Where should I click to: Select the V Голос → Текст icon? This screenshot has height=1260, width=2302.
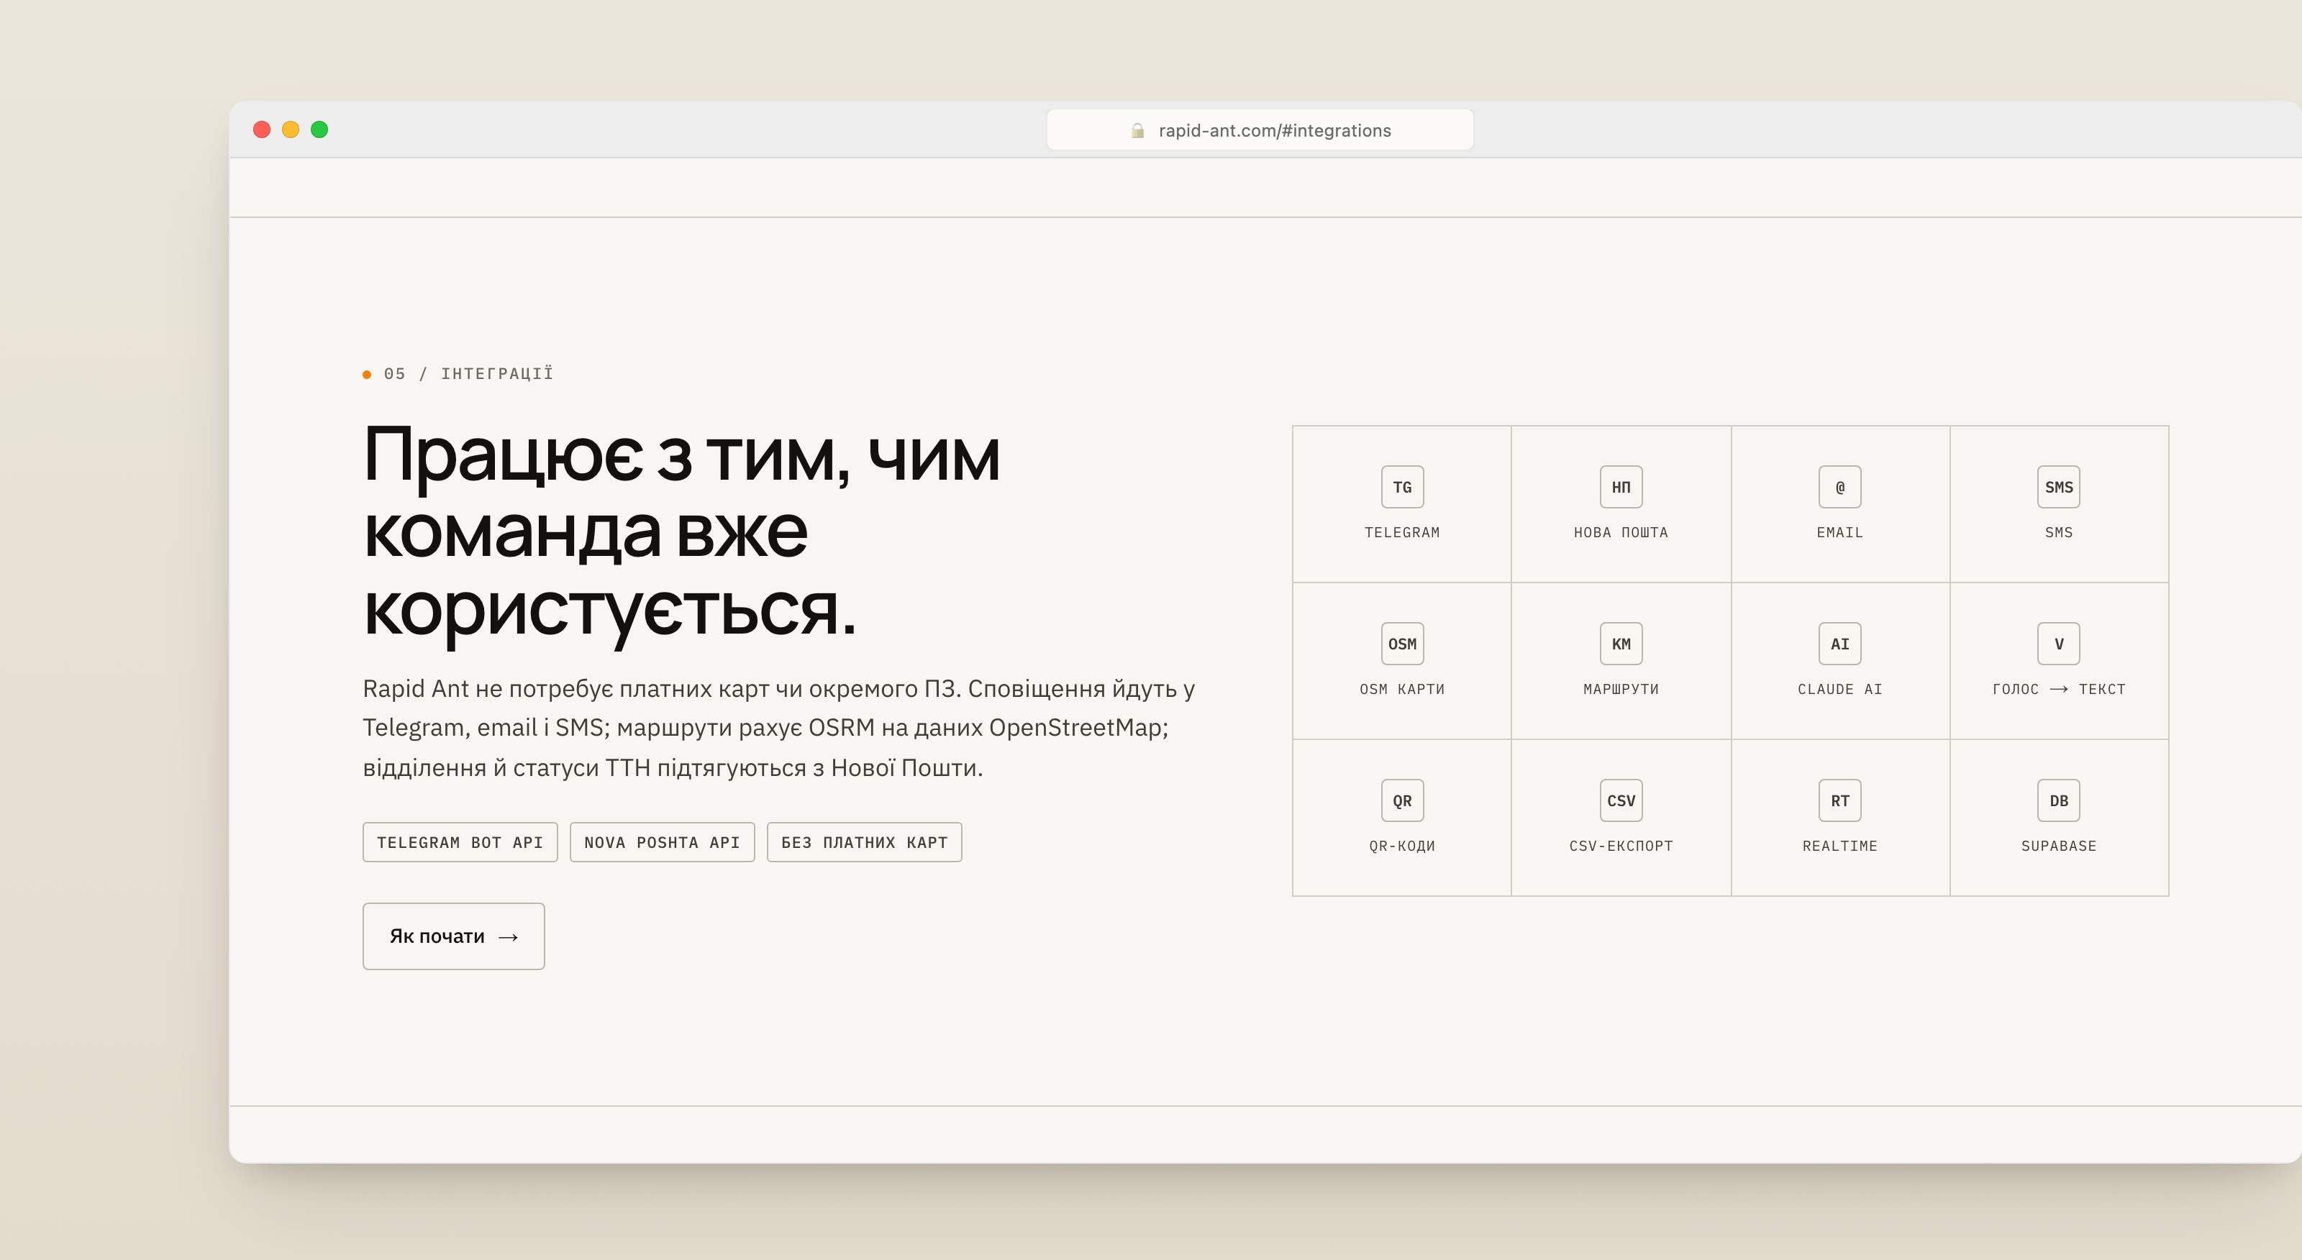pos(2059,644)
